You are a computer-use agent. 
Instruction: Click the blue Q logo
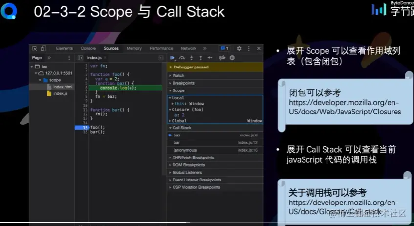(9, 11)
